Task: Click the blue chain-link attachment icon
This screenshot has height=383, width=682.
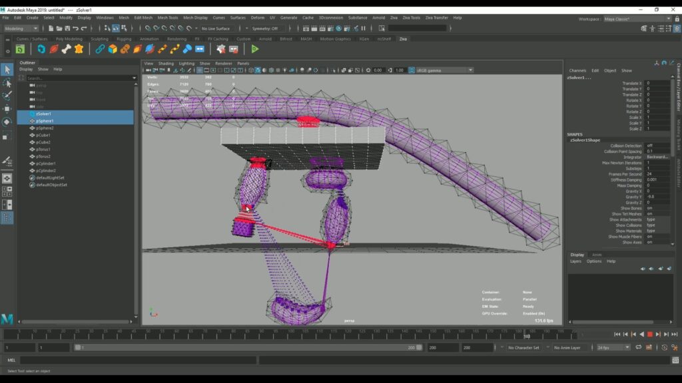Action: [x=100, y=49]
